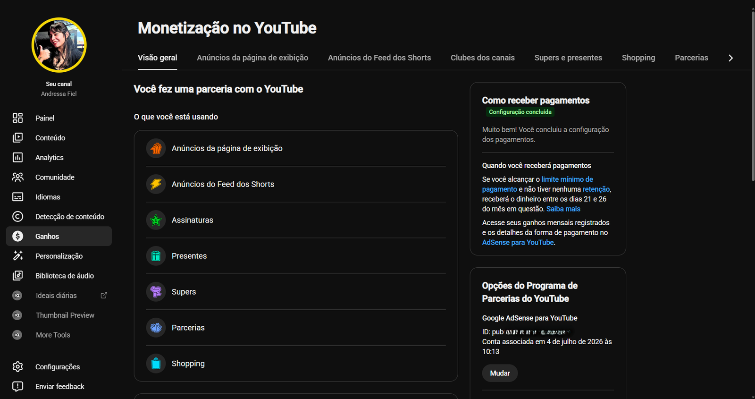Open the retenção link
This screenshot has width=755, height=399.
596,189
